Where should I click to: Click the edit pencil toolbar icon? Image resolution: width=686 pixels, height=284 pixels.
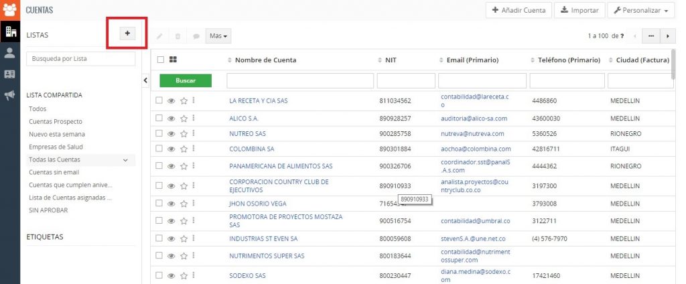click(159, 36)
